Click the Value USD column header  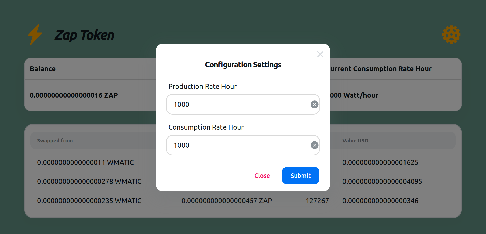(x=355, y=141)
